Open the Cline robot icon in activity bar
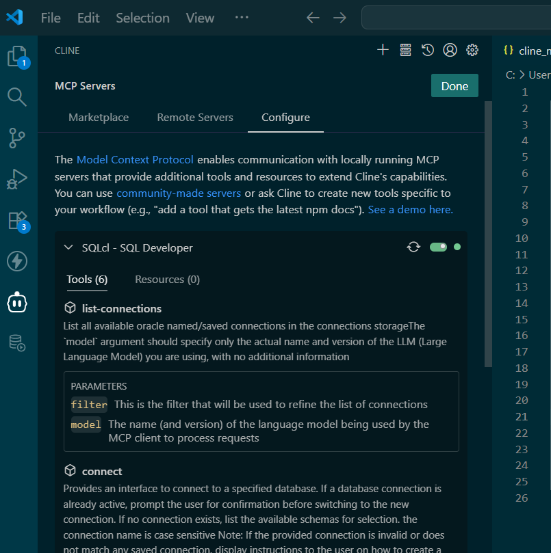Screen dimensions: 551x553 17,302
